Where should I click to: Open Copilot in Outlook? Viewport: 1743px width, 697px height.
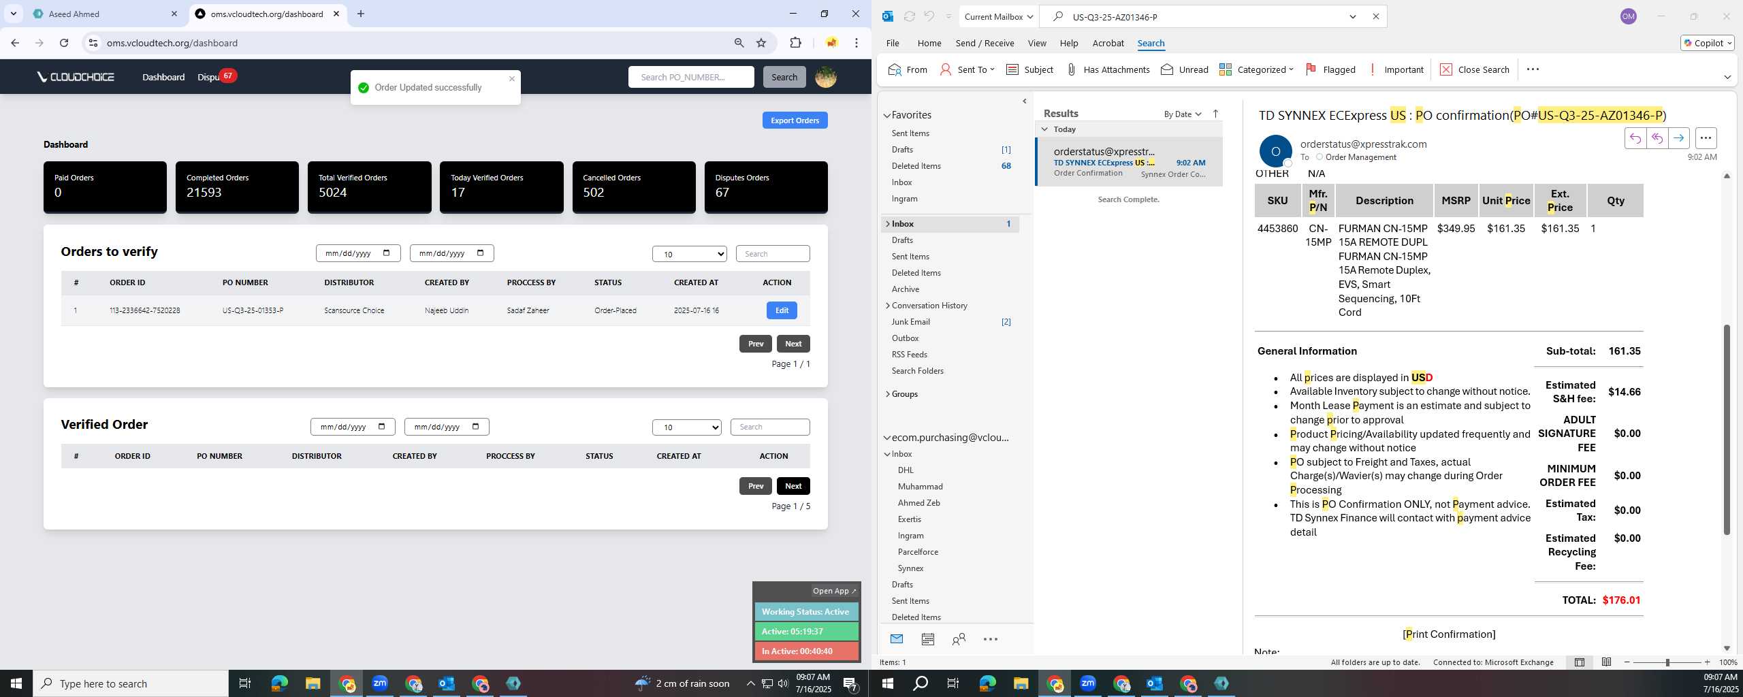[1707, 43]
